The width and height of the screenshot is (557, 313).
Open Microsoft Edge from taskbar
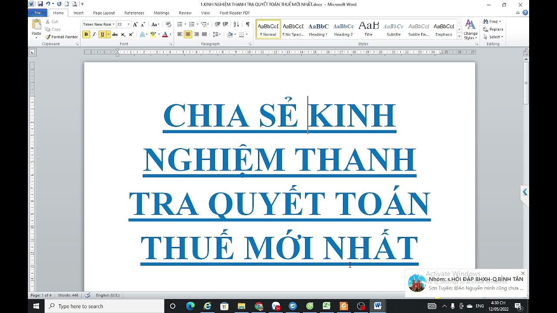click(191, 306)
